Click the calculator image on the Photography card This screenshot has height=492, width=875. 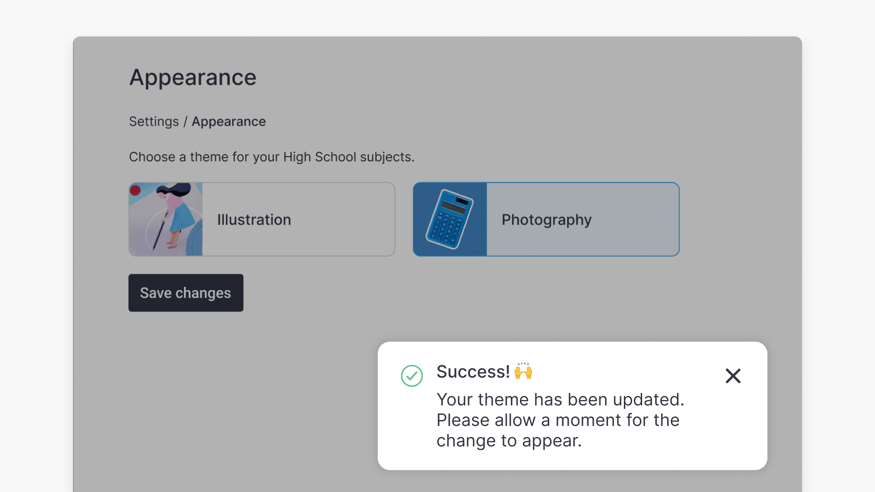coord(450,219)
